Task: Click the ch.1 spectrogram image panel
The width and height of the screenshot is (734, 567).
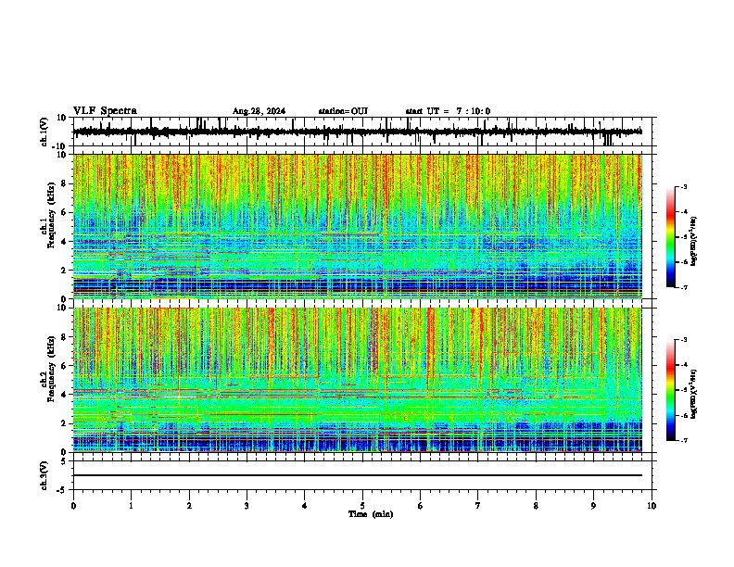Action: click(358, 226)
